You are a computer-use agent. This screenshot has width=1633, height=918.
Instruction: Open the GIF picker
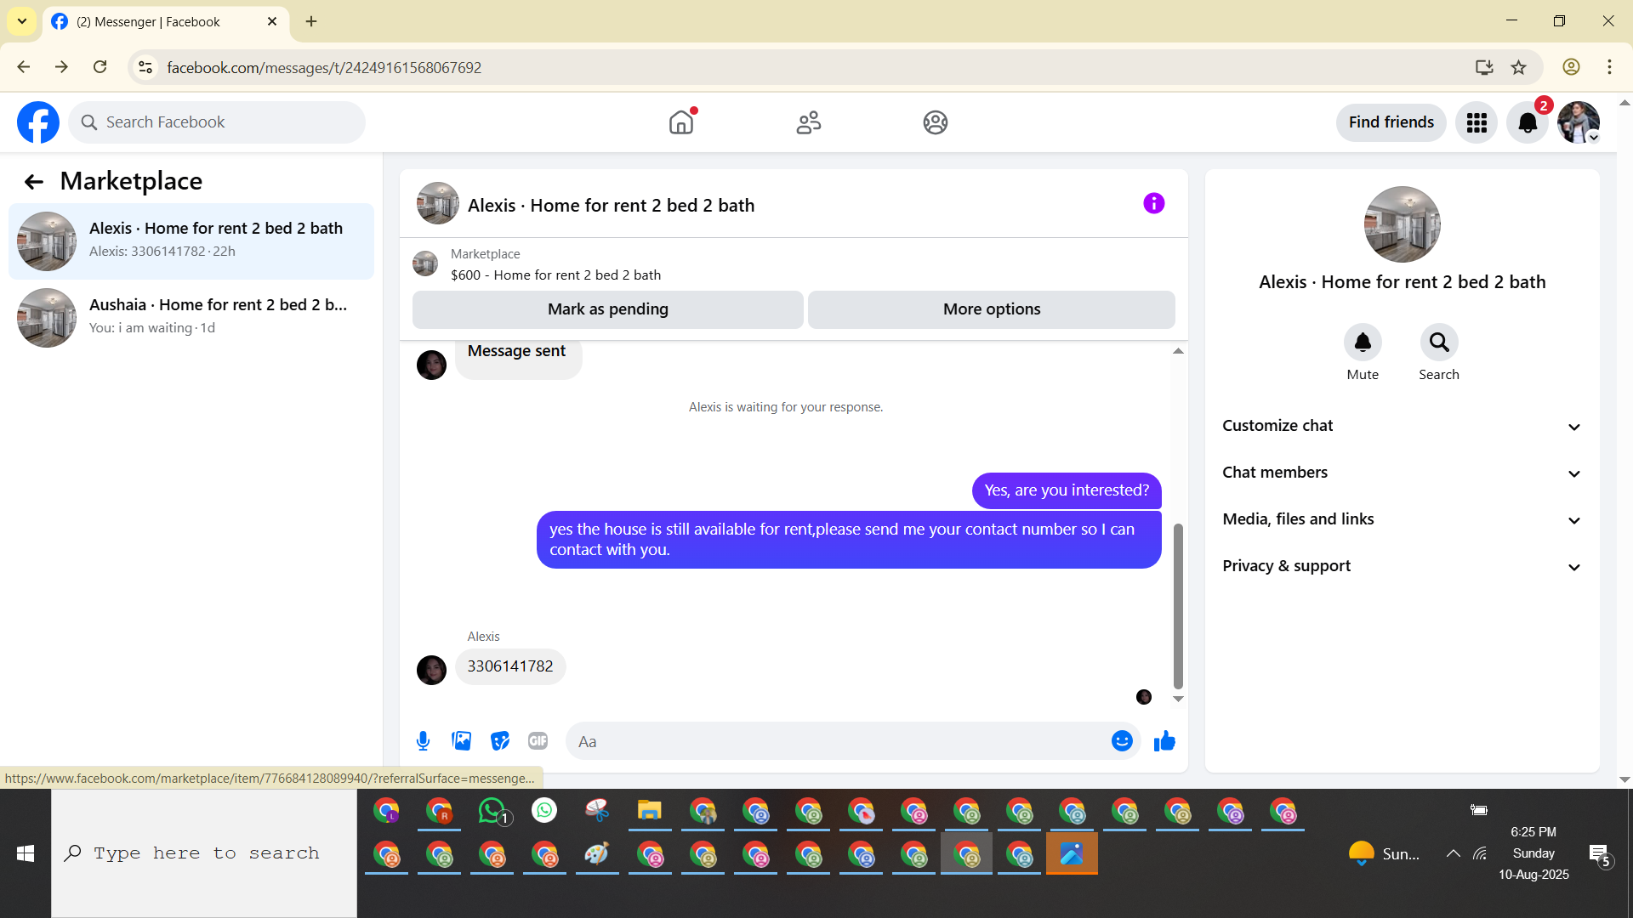(538, 741)
